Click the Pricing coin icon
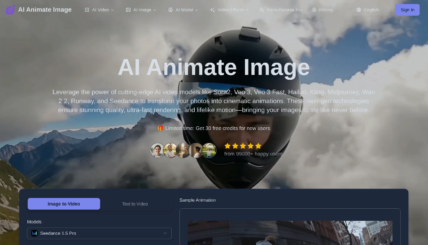This screenshot has width=428, height=245. [314, 10]
